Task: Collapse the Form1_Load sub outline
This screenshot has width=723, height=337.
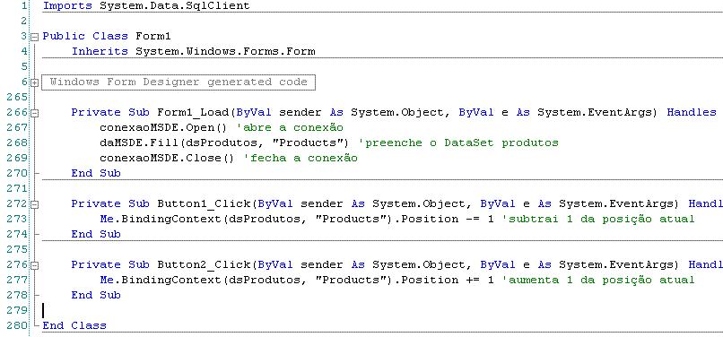Action: point(34,113)
